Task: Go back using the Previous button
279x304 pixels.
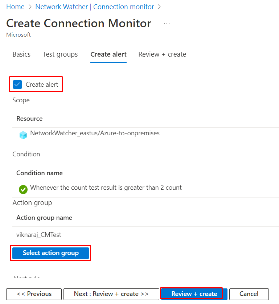Action: click(x=34, y=294)
